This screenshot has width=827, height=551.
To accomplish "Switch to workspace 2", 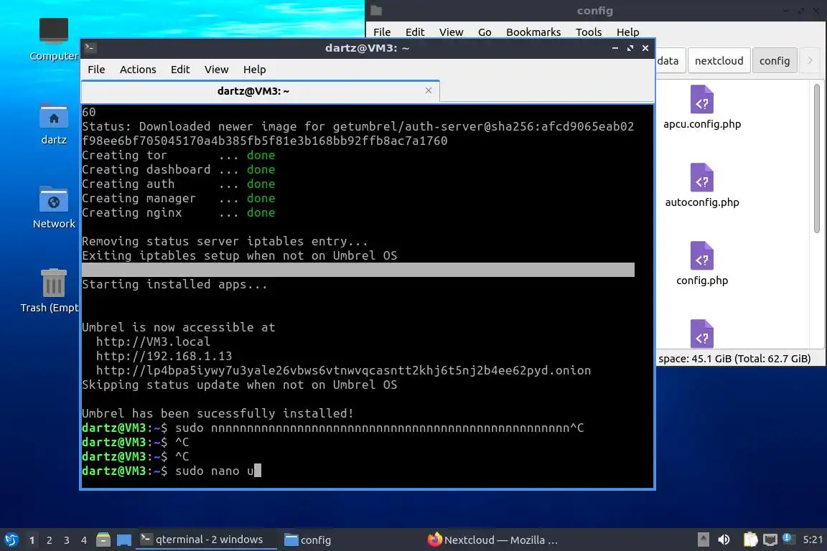I will tap(49, 540).
